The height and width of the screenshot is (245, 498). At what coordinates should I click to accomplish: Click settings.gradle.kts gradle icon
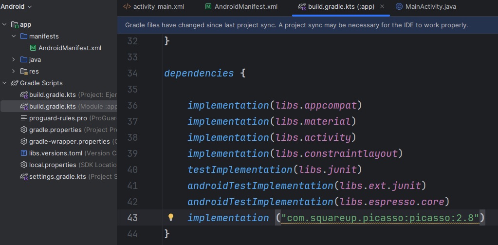pos(24,176)
